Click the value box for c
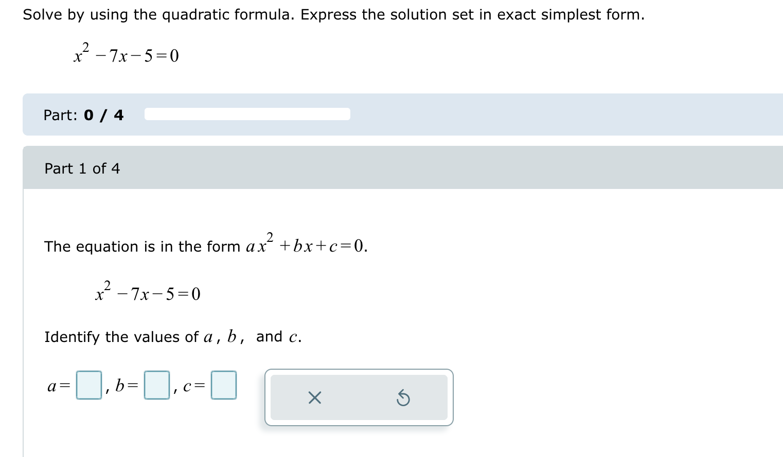This screenshot has height=457, width=783. pyautogui.click(x=223, y=385)
